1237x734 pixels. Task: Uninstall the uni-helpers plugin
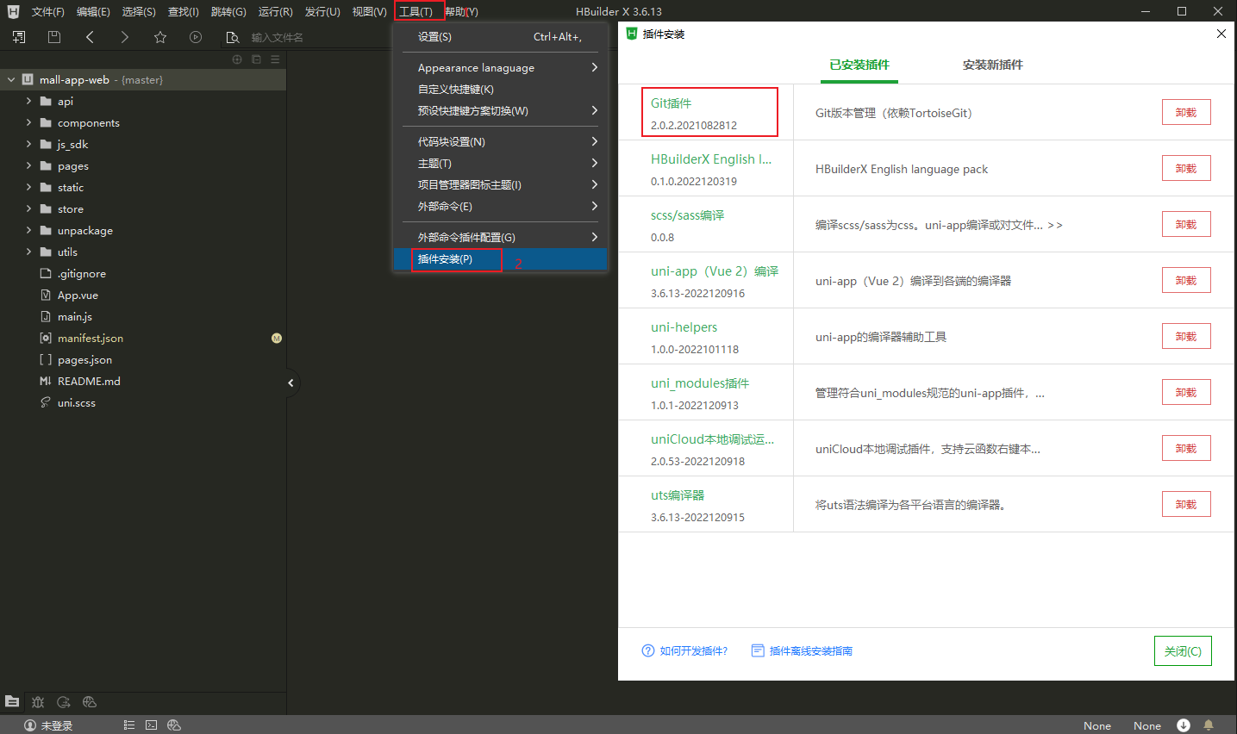click(1186, 336)
